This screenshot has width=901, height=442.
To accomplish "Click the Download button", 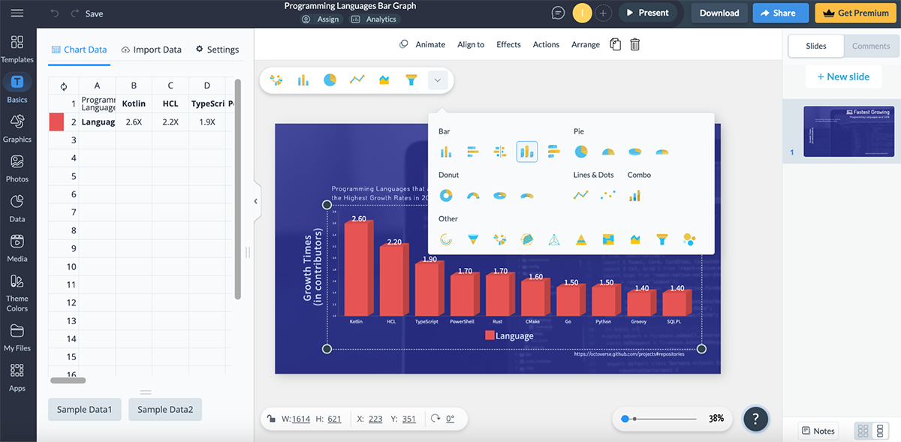I will (x=719, y=13).
